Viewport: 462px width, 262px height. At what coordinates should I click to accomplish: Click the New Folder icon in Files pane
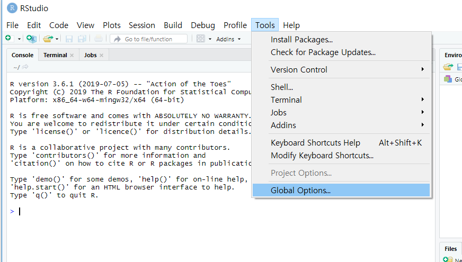pos(448,259)
